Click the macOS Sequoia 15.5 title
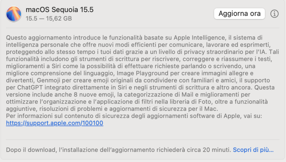Screen dimensions: 286x162 (x=59, y=10)
